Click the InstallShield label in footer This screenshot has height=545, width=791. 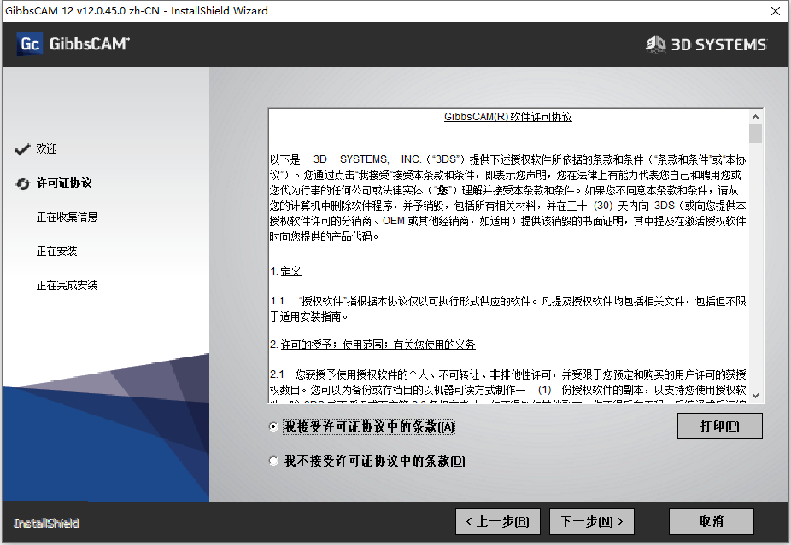pyautogui.click(x=46, y=524)
